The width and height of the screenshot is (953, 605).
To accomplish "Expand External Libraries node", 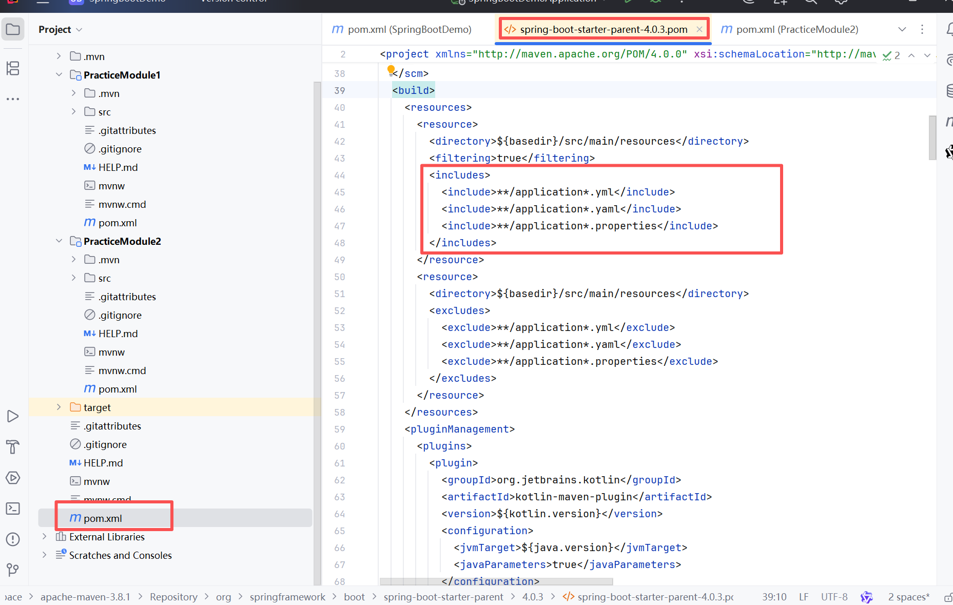I will click(45, 537).
